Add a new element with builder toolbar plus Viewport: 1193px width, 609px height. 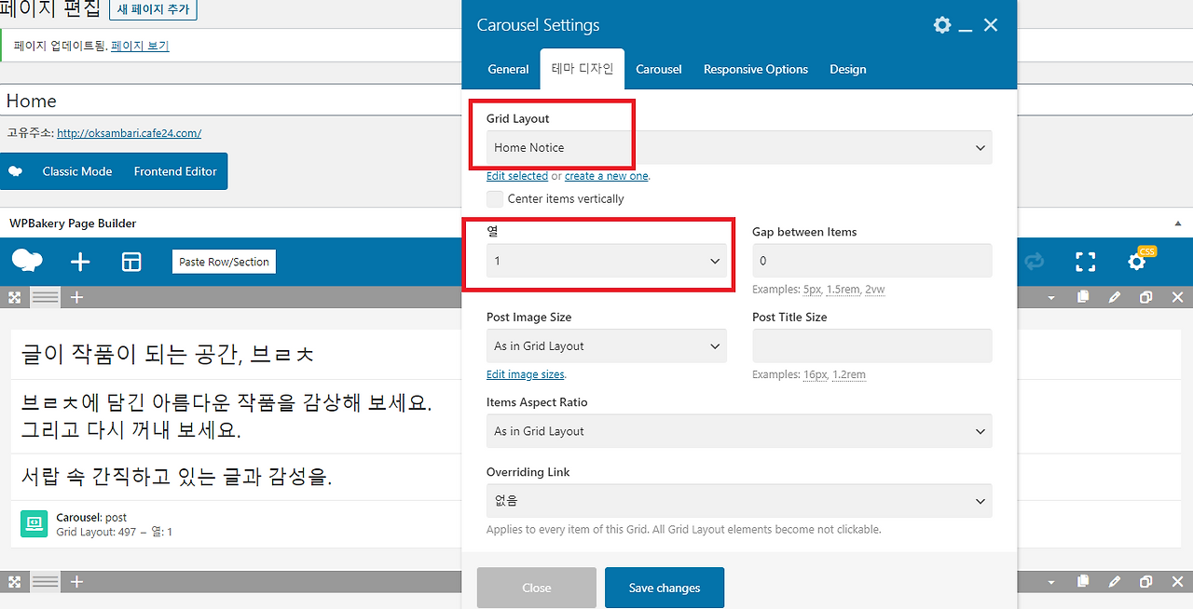click(x=80, y=262)
